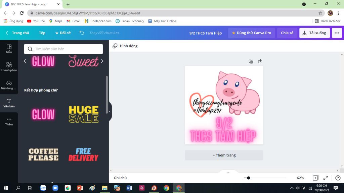The width and height of the screenshot is (344, 193).
Task: Open the Tệp file menu
Action: pyautogui.click(x=42, y=33)
